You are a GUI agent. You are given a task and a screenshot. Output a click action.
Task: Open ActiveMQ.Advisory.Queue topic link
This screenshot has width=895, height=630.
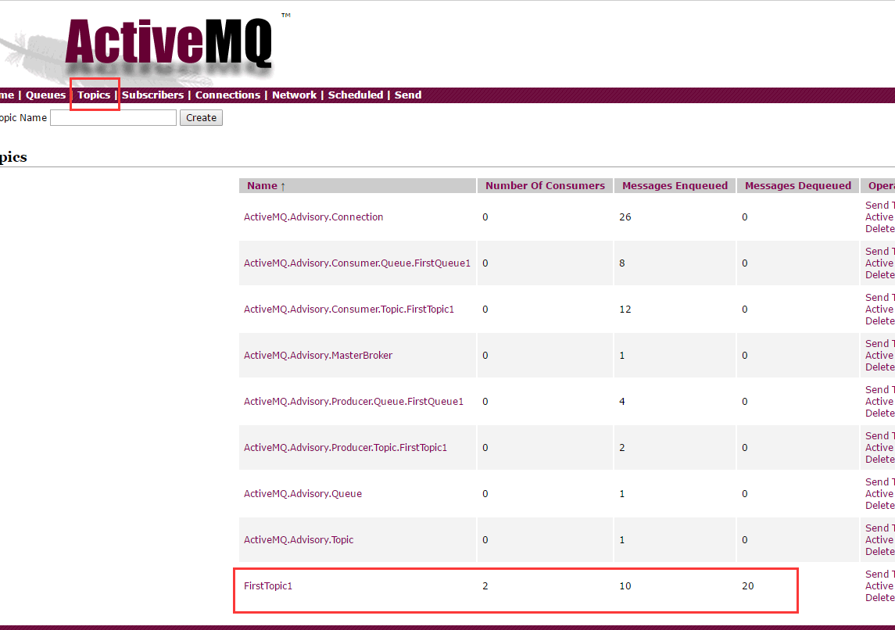pyautogui.click(x=303, y=494)
